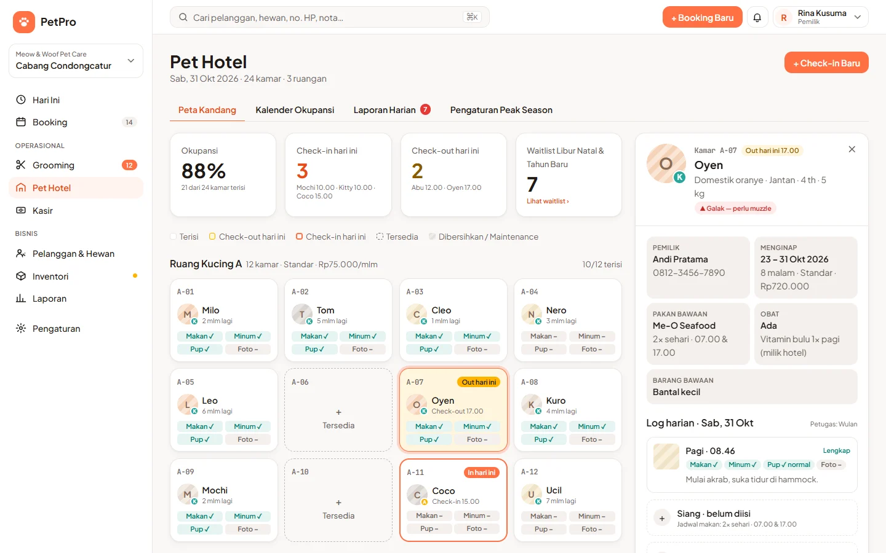The image size is (886, 553).
Task: Click the Check-In Baru button
Action: 826,63
